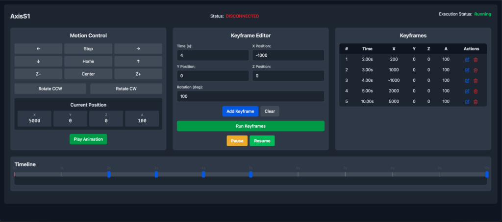Image resolution: width=502 pixels, height=222 pixels.
Task: Click the Home button
Action: click(88, 62)
